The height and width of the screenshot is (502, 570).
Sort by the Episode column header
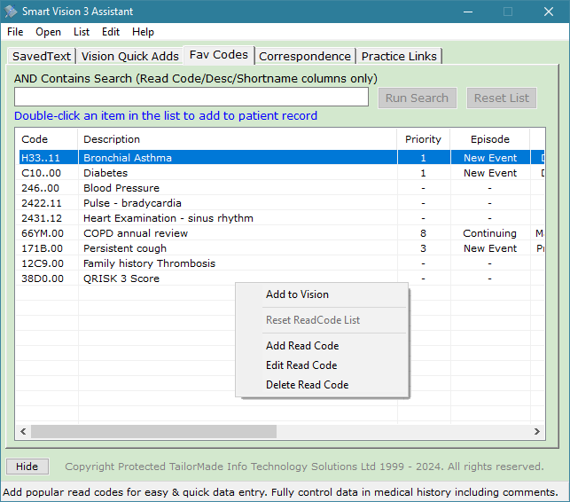[x=490, y=139]
